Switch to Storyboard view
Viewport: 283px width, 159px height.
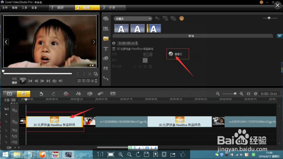10,94
